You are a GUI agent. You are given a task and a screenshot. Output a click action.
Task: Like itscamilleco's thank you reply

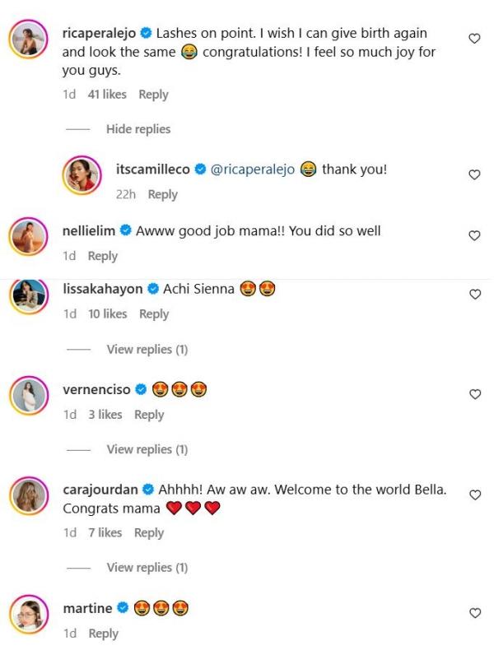(x=474, y=174)
